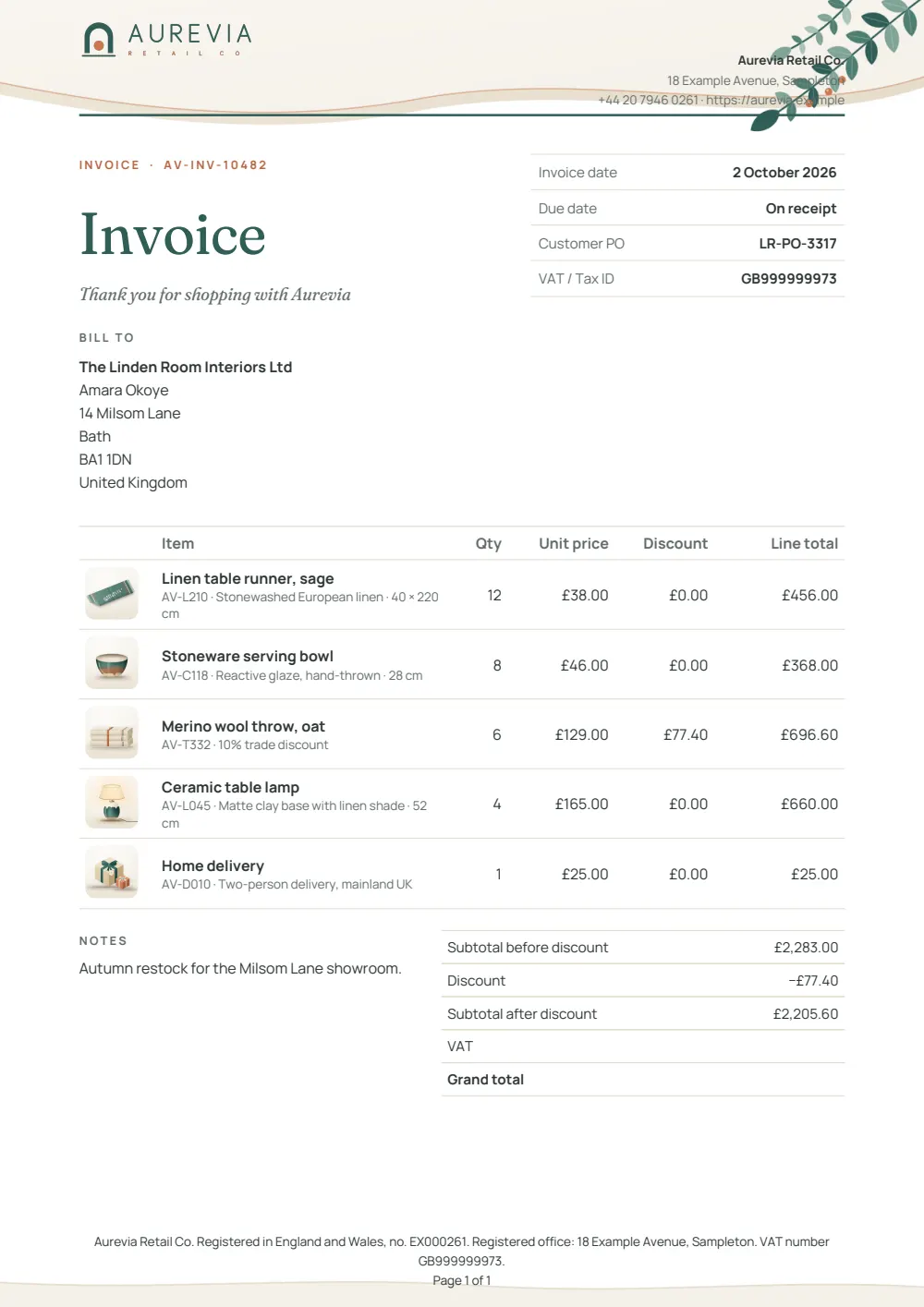This screenshot has height=1307, width=924.
Task: Click the Line total column header
Action: click(x=805, y=544)
